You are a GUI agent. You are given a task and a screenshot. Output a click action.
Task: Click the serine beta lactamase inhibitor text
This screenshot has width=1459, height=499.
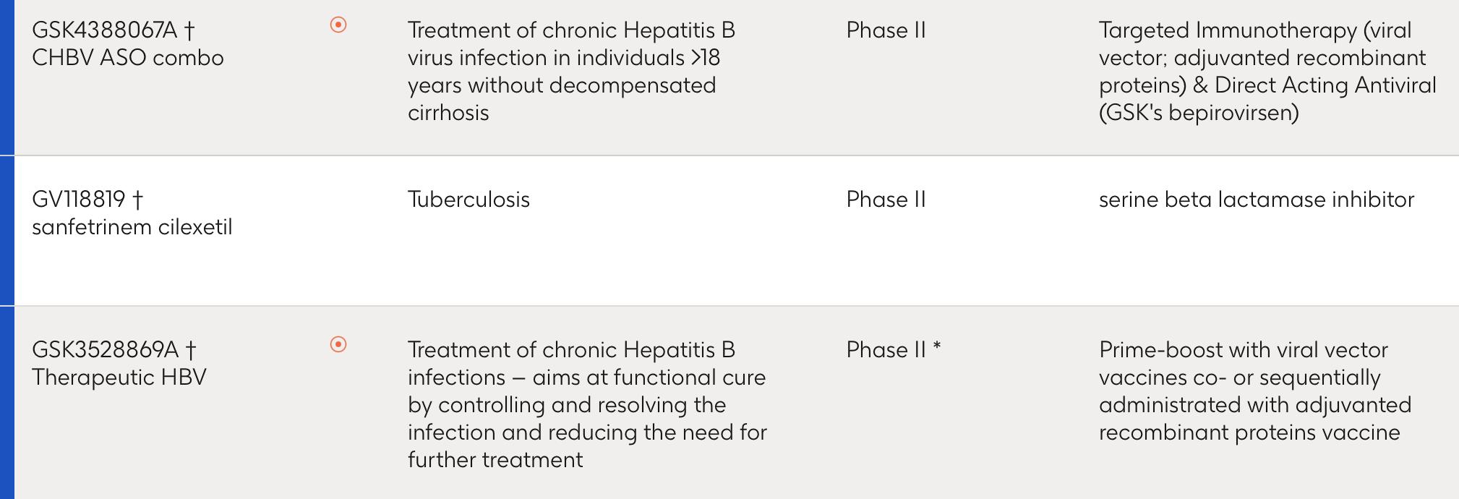[1256, 200]
